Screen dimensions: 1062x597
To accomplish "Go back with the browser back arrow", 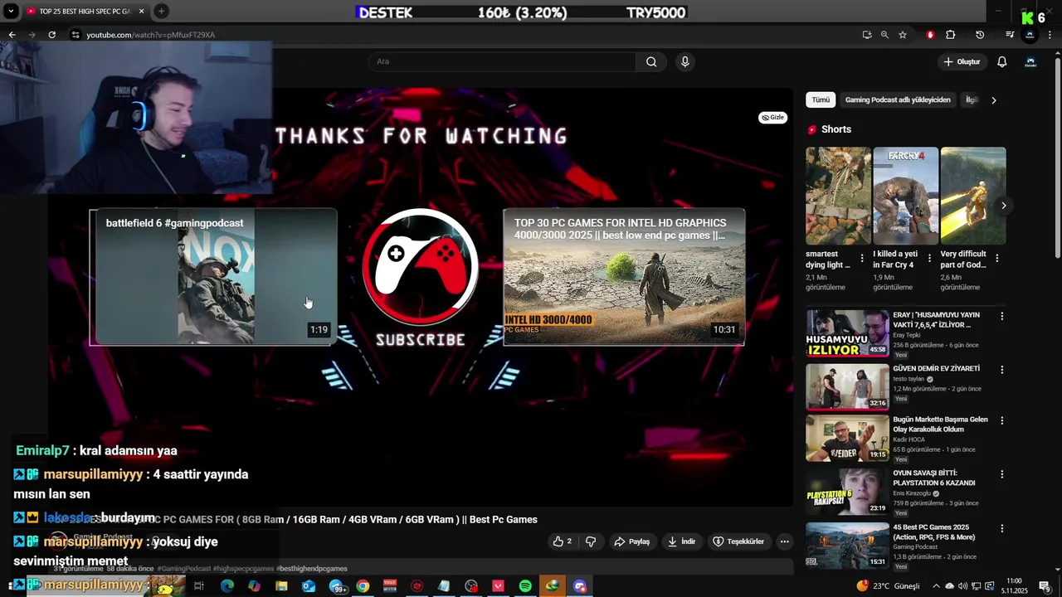I will 12,35.
